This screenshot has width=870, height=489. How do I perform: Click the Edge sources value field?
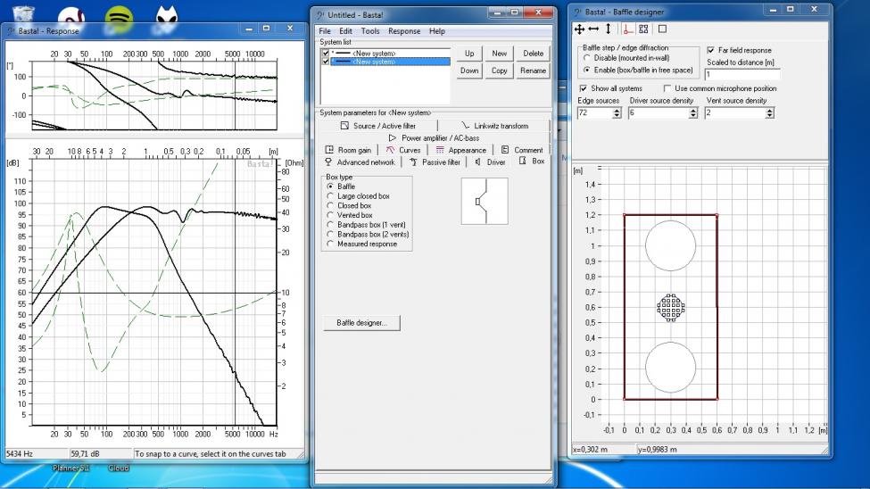point(595,112)
